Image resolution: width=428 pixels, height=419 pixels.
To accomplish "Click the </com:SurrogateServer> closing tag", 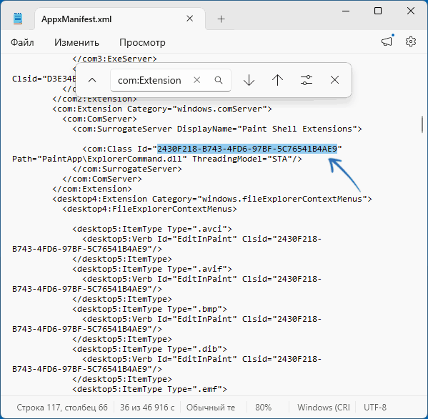I will point(127,169).
